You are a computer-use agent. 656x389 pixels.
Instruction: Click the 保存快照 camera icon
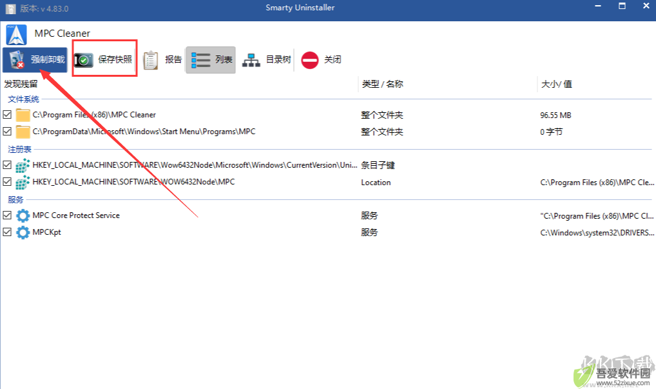[84, 60]
